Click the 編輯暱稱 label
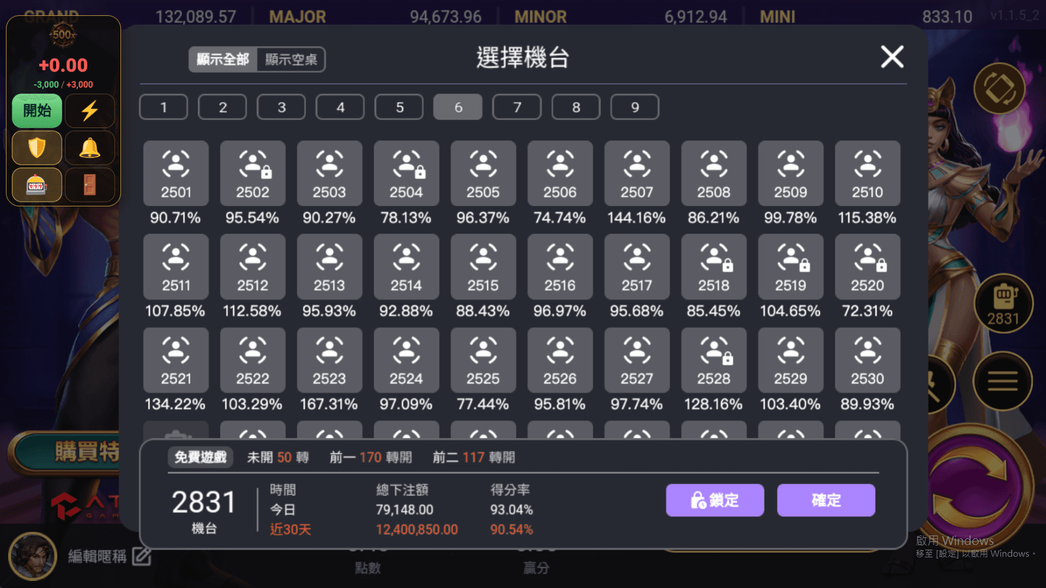The height and width of the screenshot is (588, 1046). coord(97,556)
